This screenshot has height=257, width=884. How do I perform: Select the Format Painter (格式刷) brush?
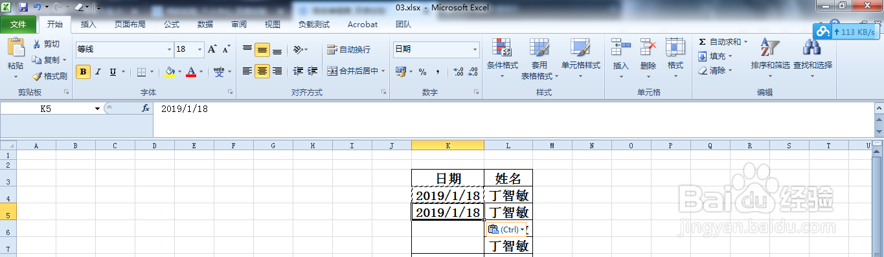pyautogui.click(x=50, y=76)
